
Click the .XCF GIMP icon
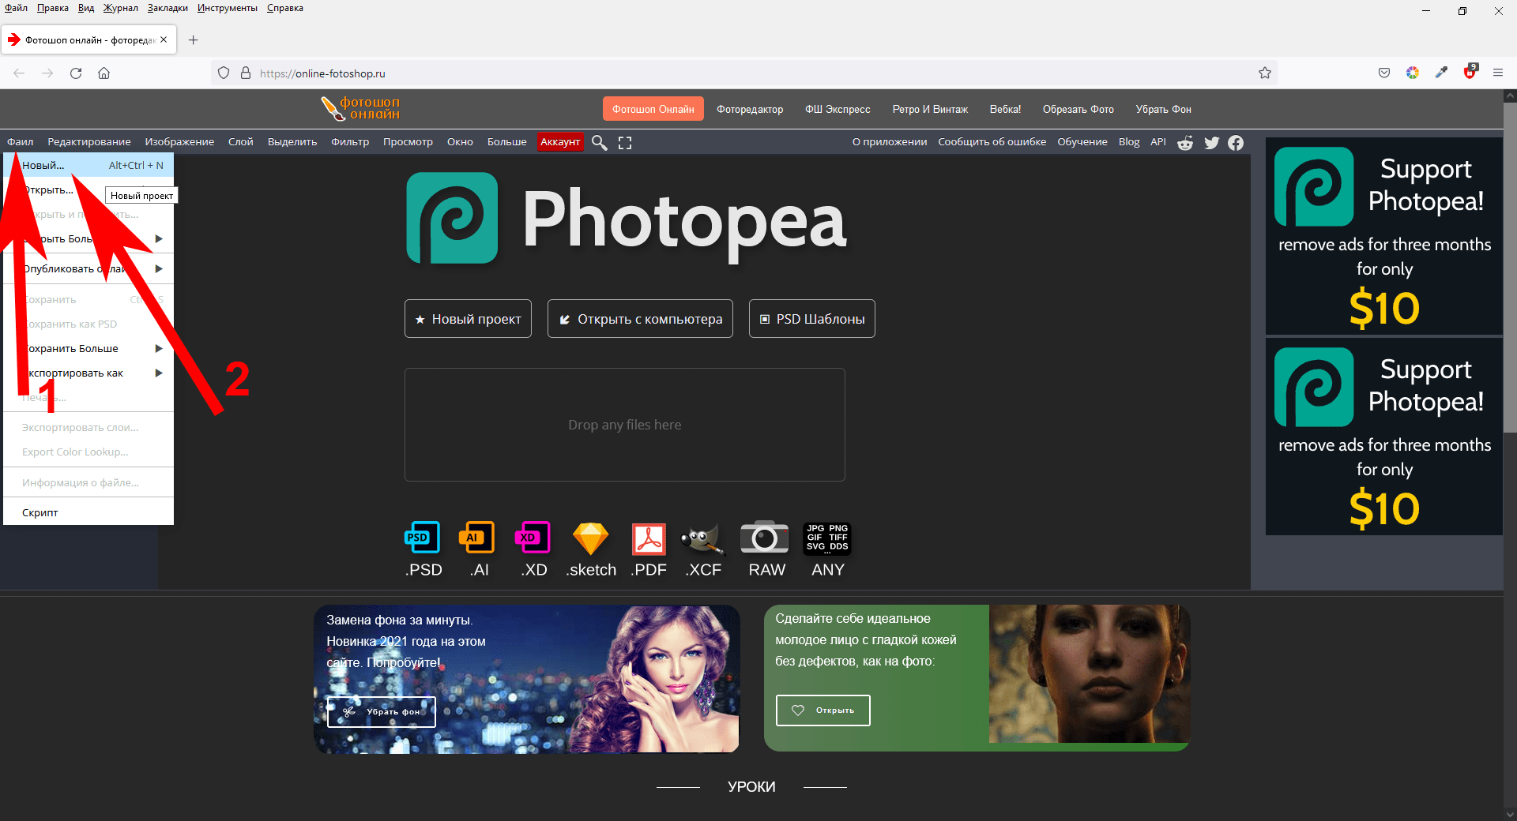pyautogui.click(x=702, y=539)
